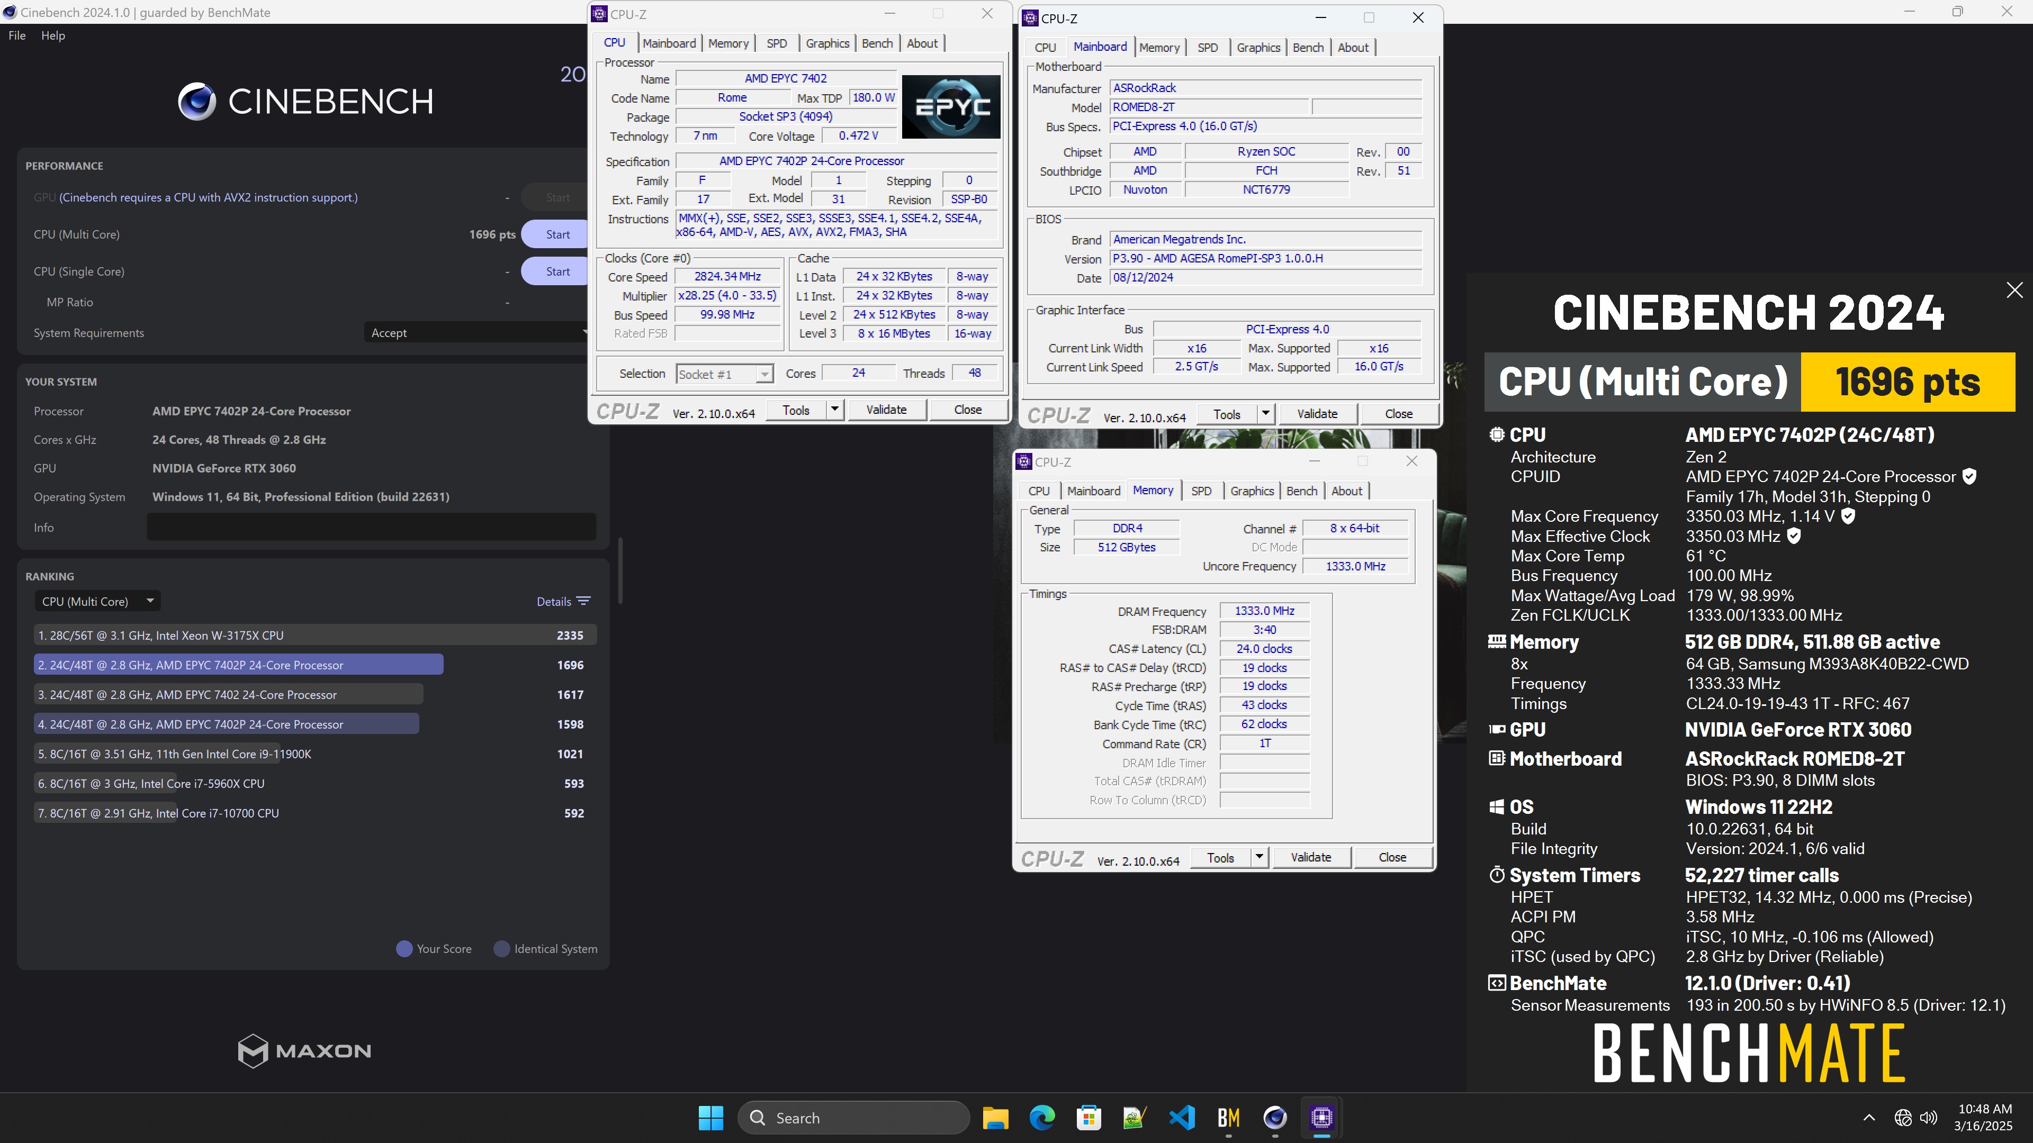2033x1143 pixels.
Task: Select ranking row Core i7-10700
Action: 315,813
